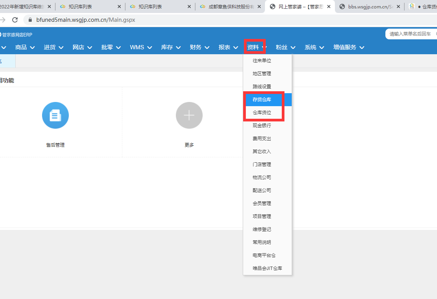Choose 唯品会JIT仓库 menu entry
The width and height of the screenshot is (437, 299).
(267, 268)
